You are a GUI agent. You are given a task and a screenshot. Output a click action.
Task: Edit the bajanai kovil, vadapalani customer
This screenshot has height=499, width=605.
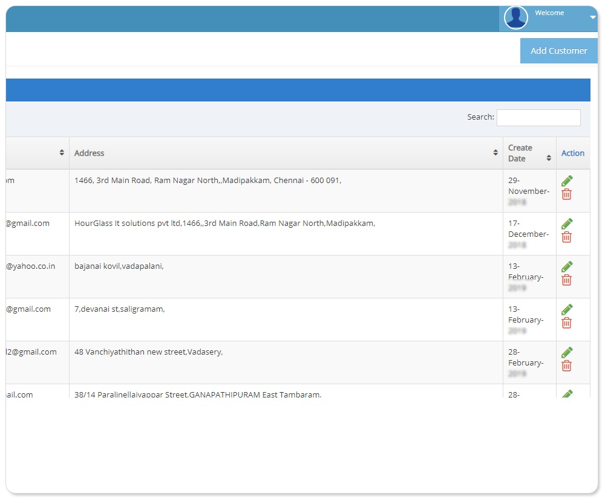click(567, 266)
